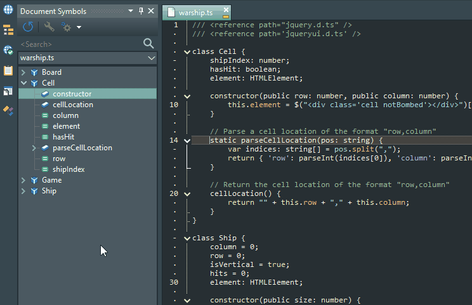Open the clipboard sidebar icon
Image resolution: width=472 pixels, height=305 pixels.
click(8, 70)
